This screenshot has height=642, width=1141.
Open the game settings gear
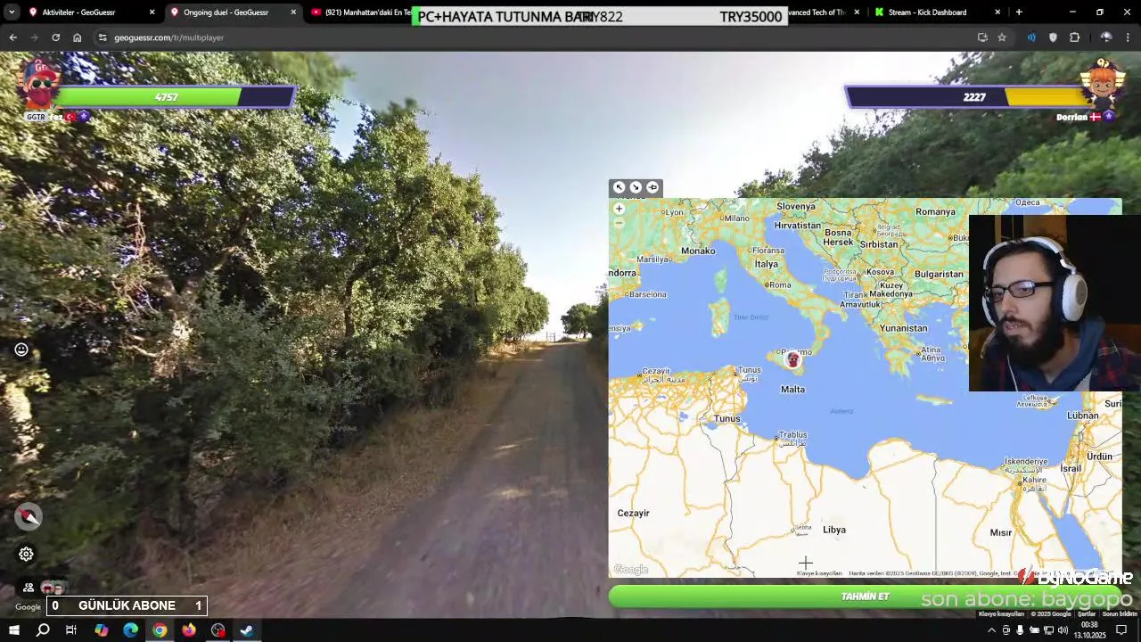(26, 554)
